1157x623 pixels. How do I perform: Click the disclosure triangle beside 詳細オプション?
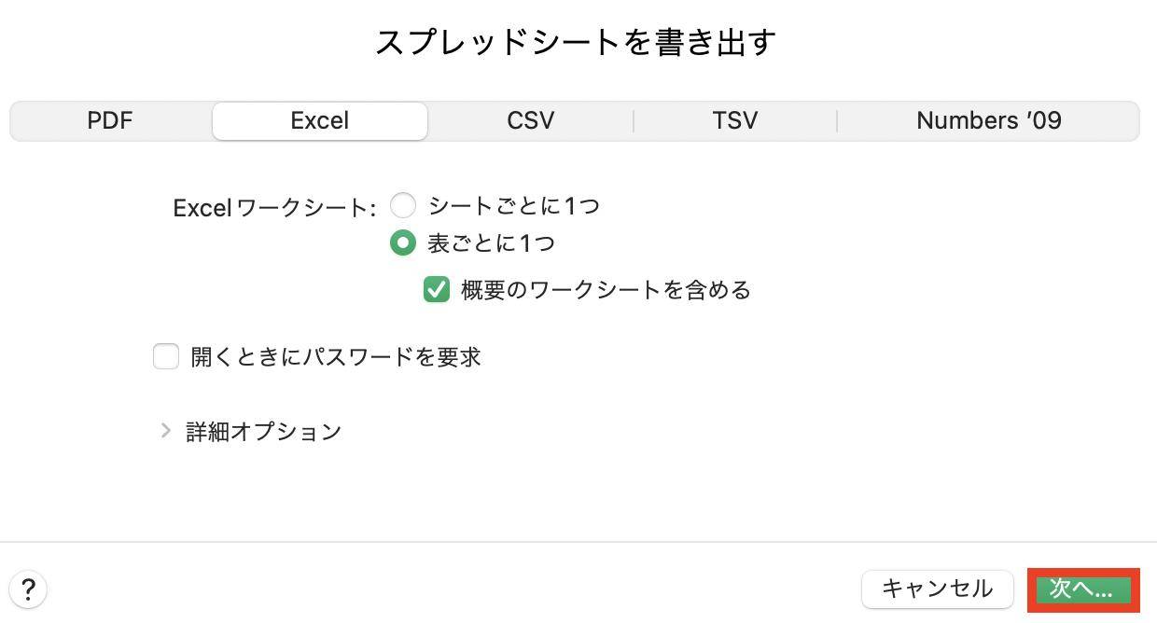(x=166, y=430)
